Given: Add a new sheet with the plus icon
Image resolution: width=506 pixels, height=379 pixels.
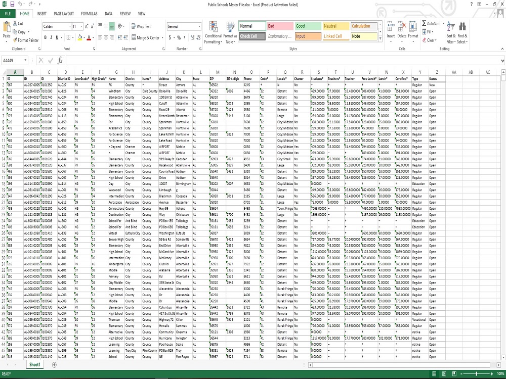Looking at the screenshot, I should pyautogui.click(x=54, y=365).
